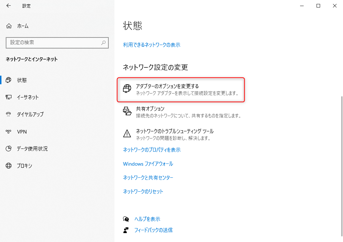
Task: Open the VPN settings page
Action: (x=22, y=132)
